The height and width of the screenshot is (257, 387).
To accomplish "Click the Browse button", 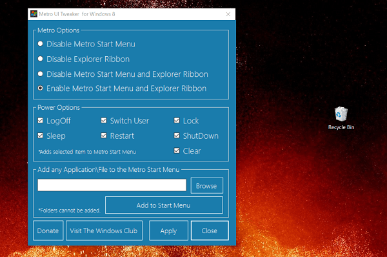I will (x=207, y=185).
